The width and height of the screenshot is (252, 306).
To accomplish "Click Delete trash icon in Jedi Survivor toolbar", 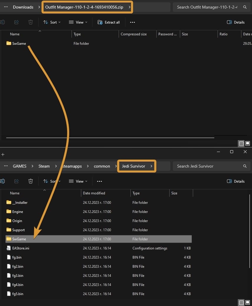I will (31, 181).
